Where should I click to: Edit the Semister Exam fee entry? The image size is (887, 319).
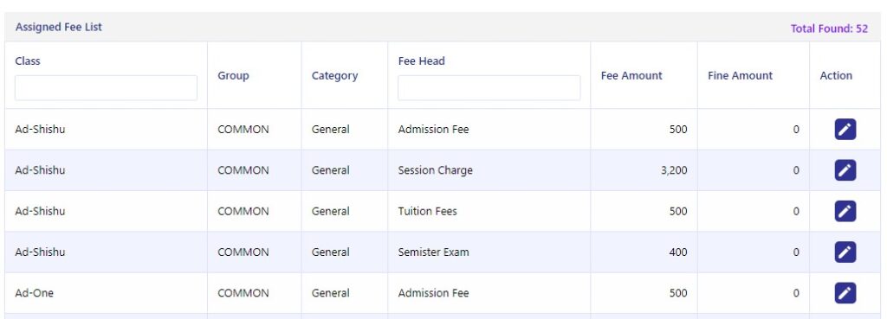[x=845, y=252]
